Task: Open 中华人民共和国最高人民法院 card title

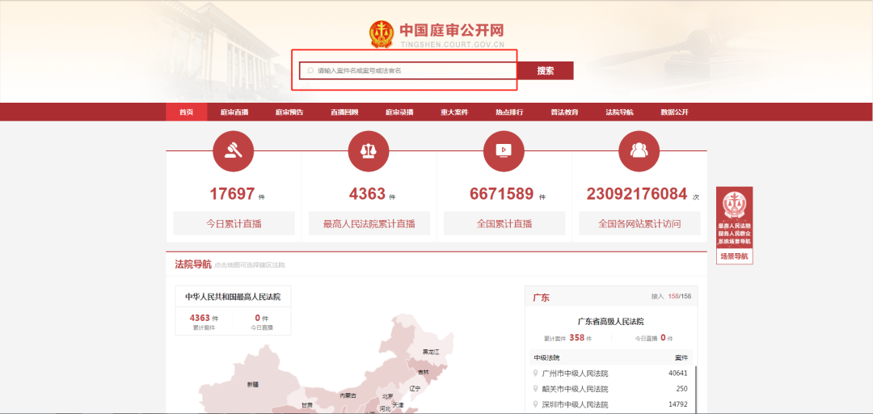Action: (234, 297)
